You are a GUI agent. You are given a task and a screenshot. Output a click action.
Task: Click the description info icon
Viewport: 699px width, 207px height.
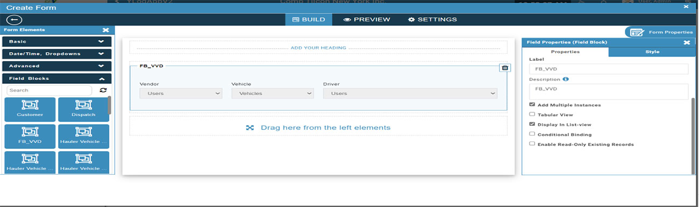(566, 79)
